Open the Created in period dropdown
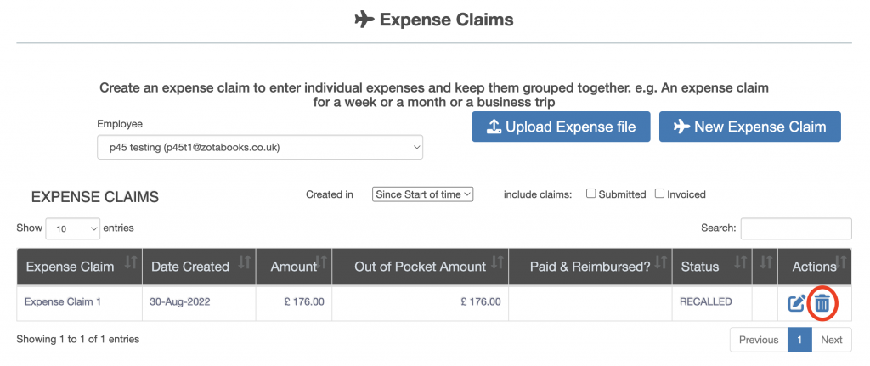Viewport: 870px width, 366px height. pos(422,194)
